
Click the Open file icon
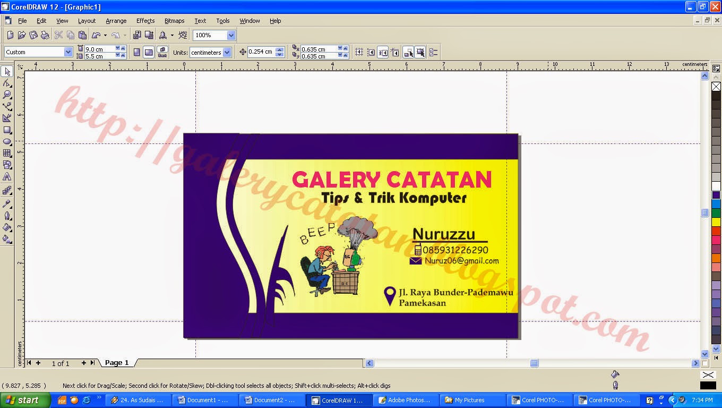22,35
